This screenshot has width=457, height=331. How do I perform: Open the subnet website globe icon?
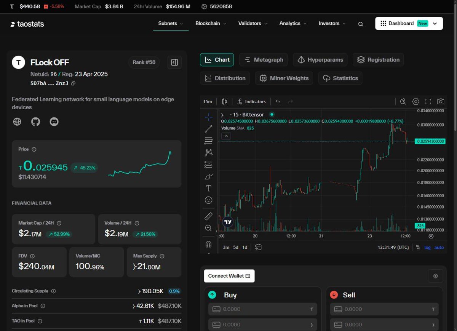tap(17, 122)
